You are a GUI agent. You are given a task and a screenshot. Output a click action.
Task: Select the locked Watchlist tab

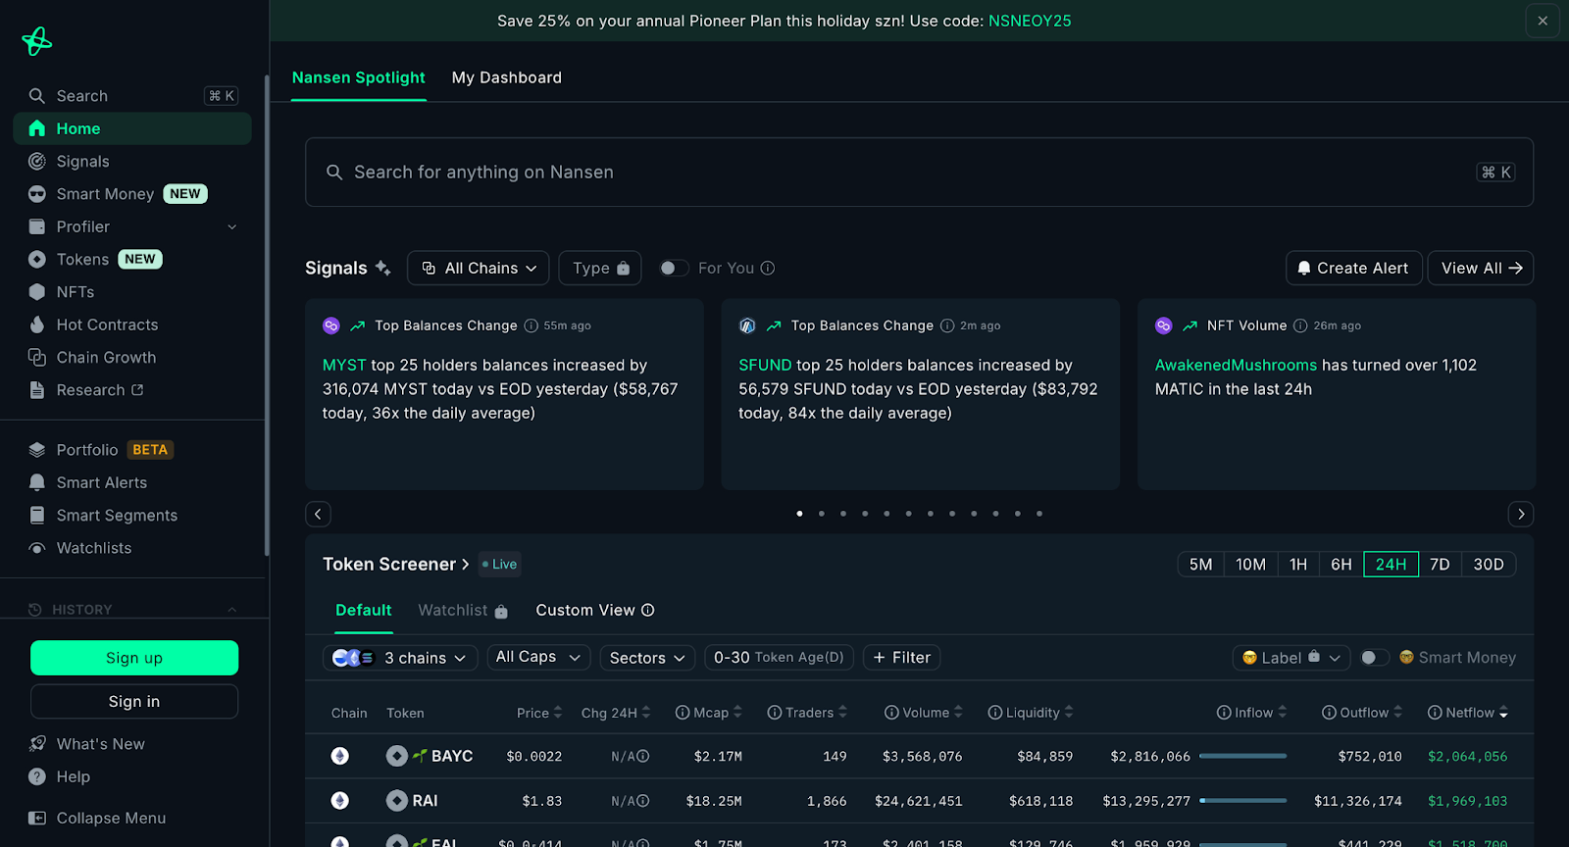pyautogui.click(x=463, y=610)
